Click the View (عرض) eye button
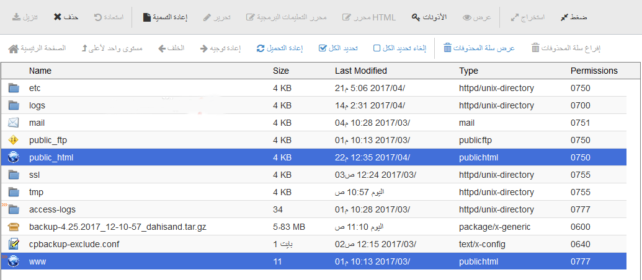Screen dimensions: 642x280 coord(476,17)
